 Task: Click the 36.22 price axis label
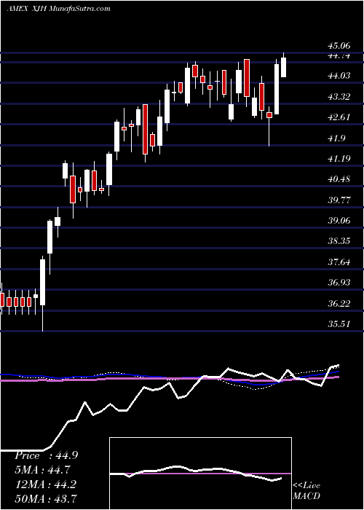click(339, 304)
